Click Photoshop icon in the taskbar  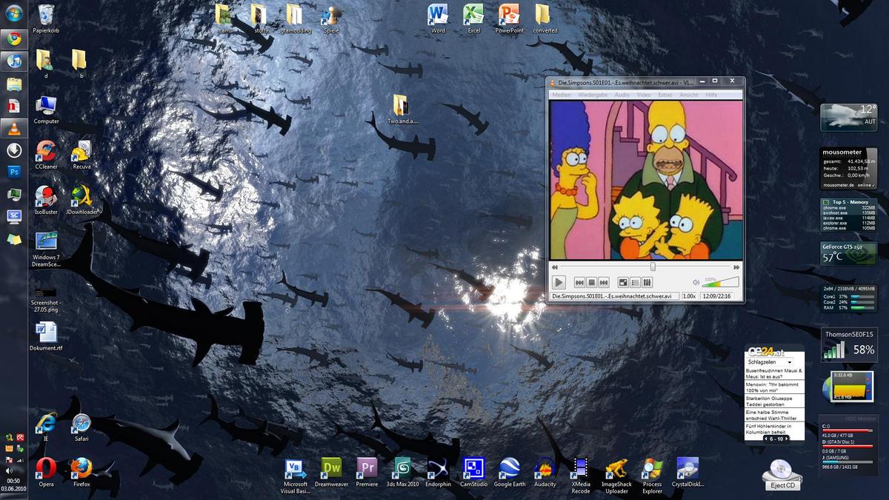click(x=14, y=172)
